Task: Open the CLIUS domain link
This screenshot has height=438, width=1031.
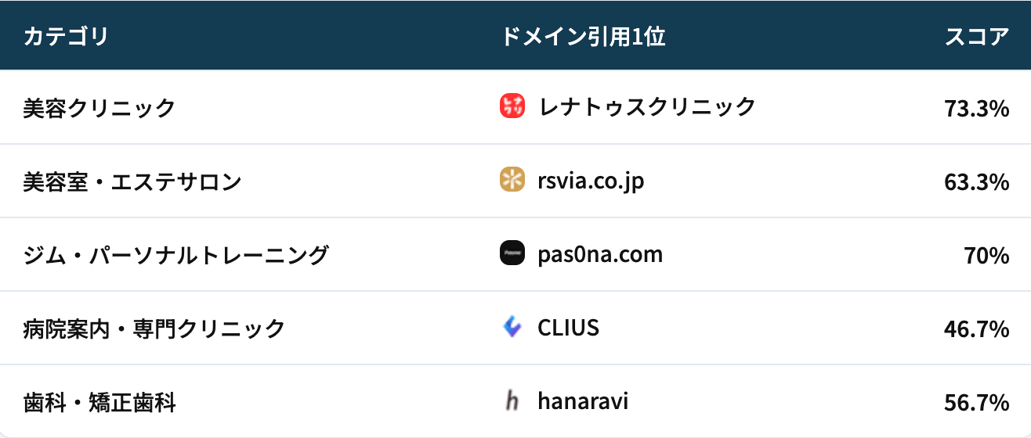Action: tap(568, 328)
